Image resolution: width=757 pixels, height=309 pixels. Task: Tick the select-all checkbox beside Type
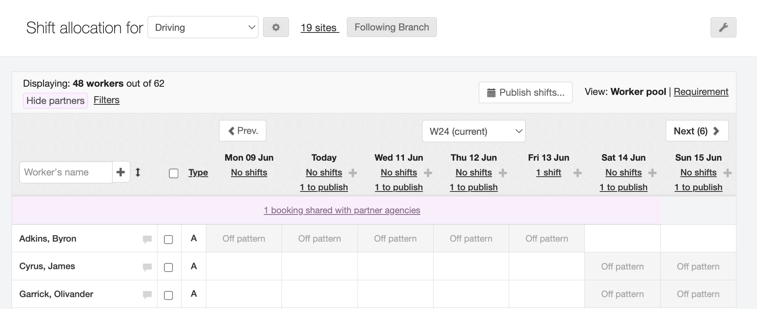tap(174, 173)
